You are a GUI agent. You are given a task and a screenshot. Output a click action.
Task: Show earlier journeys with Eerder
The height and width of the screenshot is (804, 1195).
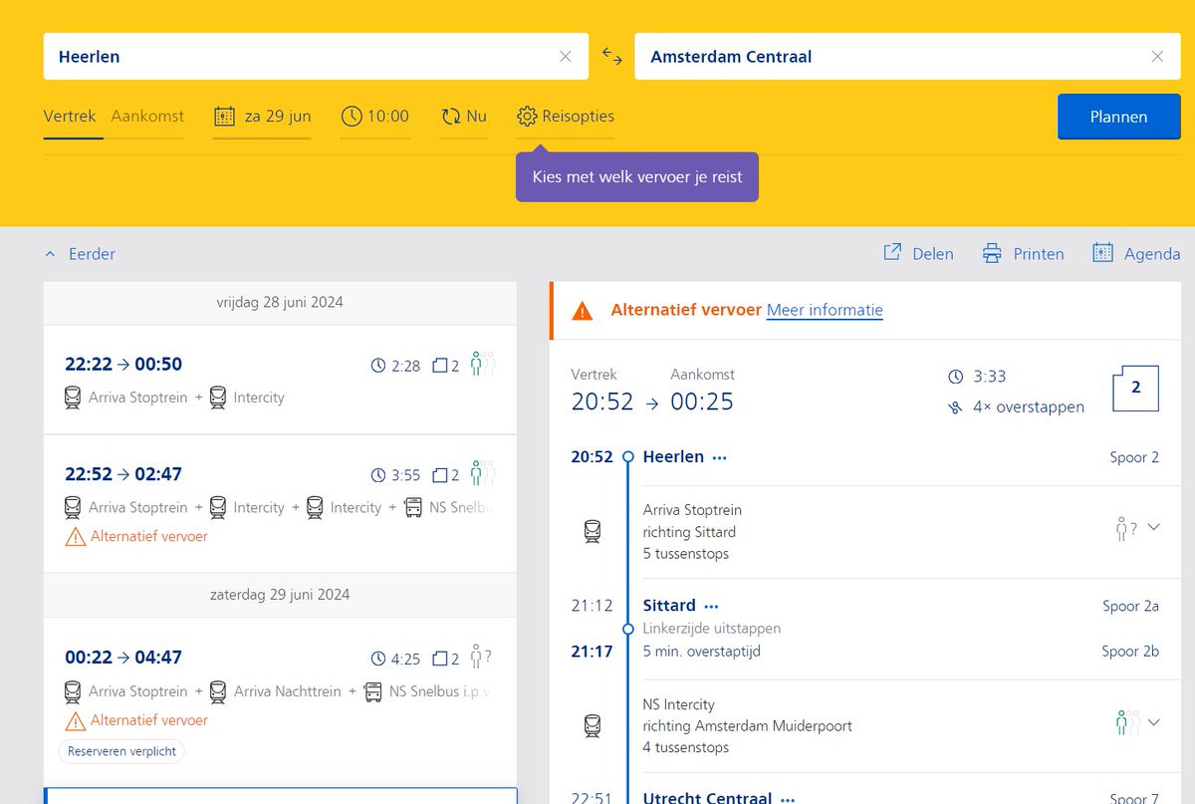pyautogui.click(x=80, y=254)
